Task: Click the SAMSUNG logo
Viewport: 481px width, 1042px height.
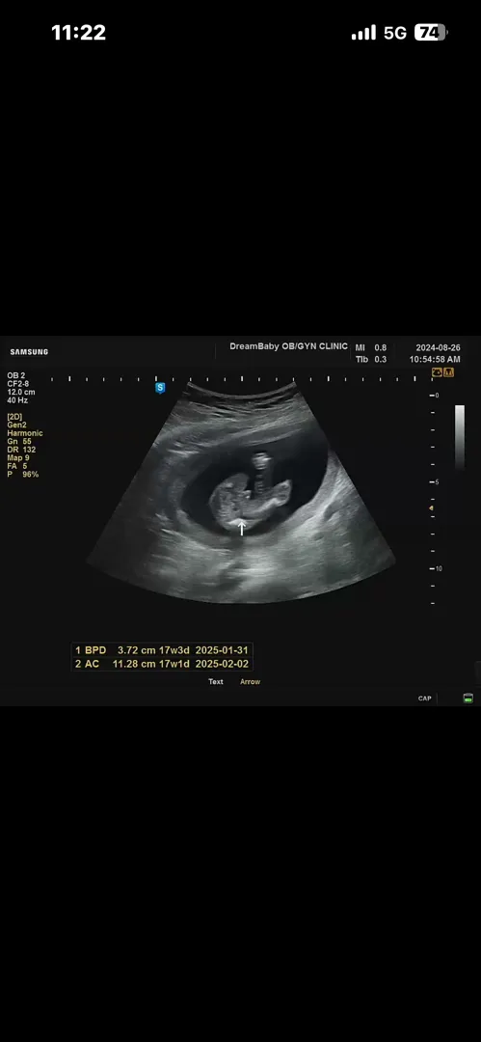Action: tap(29, 352)
